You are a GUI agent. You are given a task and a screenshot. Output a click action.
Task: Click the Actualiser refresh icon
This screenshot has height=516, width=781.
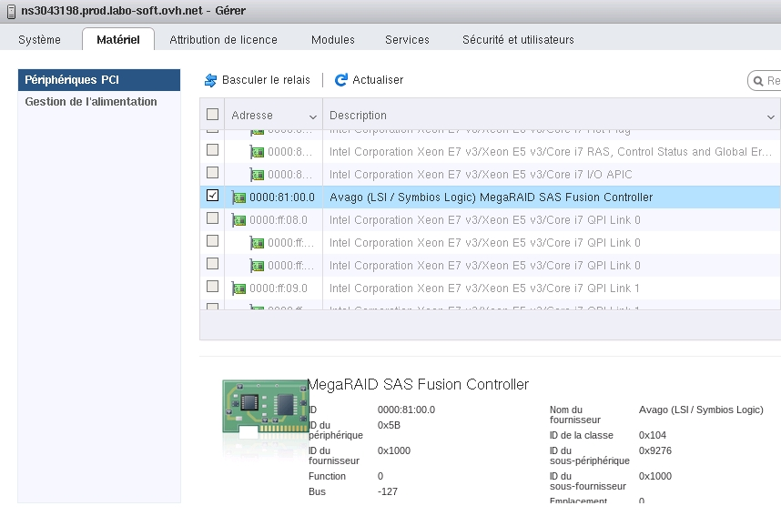(341, 80)
